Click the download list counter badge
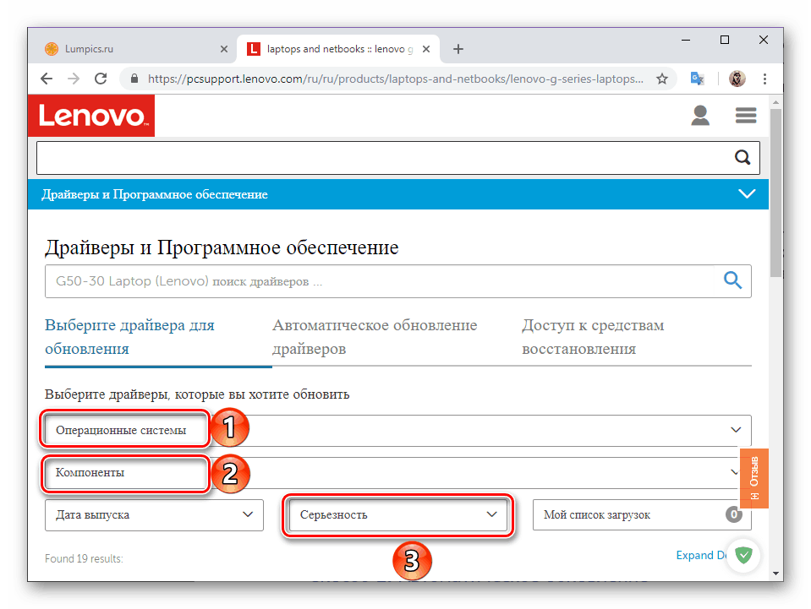 [733, 514]
